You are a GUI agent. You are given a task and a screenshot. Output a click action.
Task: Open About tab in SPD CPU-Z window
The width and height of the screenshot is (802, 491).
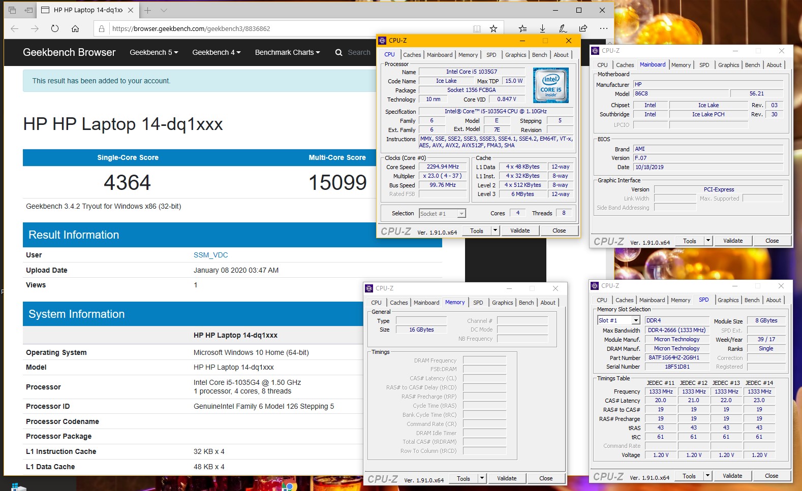click(774, 300)
